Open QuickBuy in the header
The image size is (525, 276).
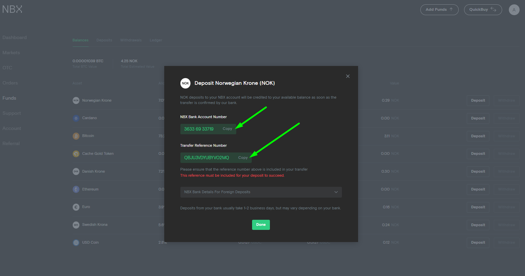tap(483, 10)
